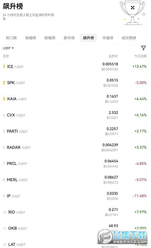Open the filter funnel icon
151x248 pixels.
[x=143, y=48]
